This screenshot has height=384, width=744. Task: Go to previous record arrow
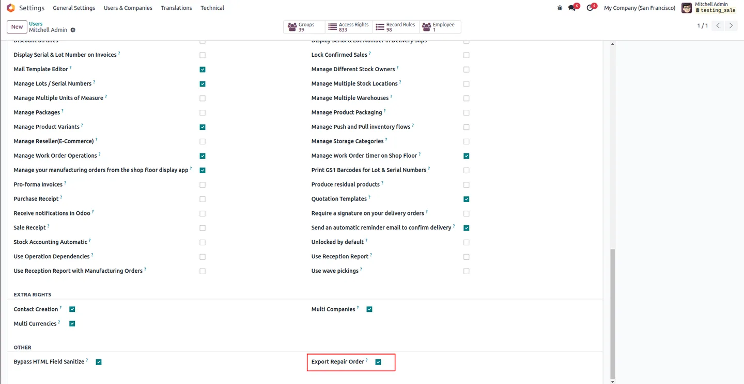click(x=718, y=26)
